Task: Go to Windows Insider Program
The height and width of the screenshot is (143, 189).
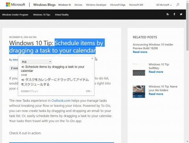Action: click(15, 15)
